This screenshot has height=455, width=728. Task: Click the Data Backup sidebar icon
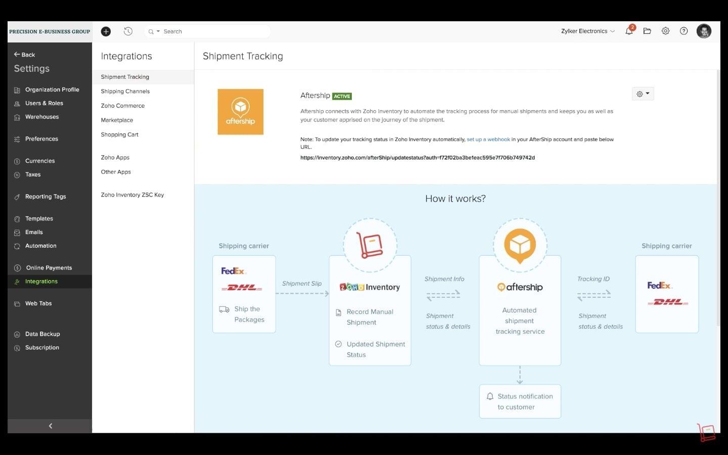pos(17,334)
